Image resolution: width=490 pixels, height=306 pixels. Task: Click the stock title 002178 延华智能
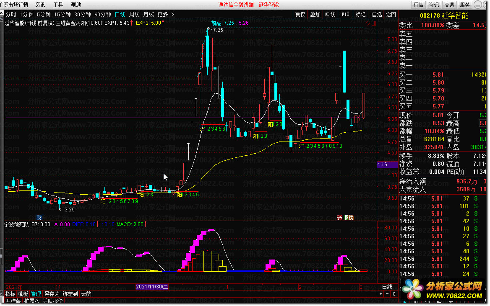[444, 15]
